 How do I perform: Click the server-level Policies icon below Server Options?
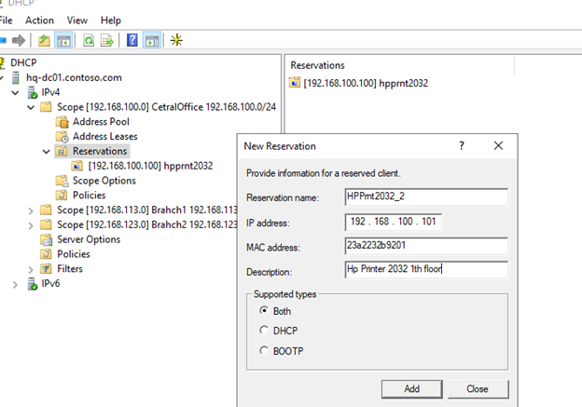pyautogui.click(x=46, y=254)
